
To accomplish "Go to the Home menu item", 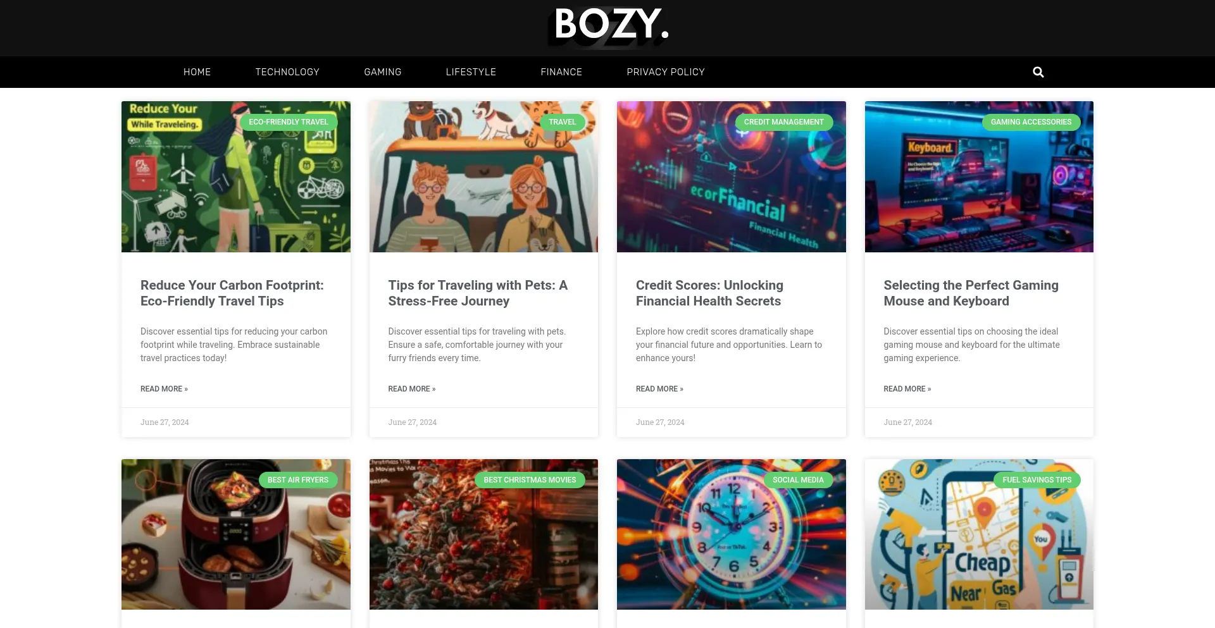I will pos(197,72).
